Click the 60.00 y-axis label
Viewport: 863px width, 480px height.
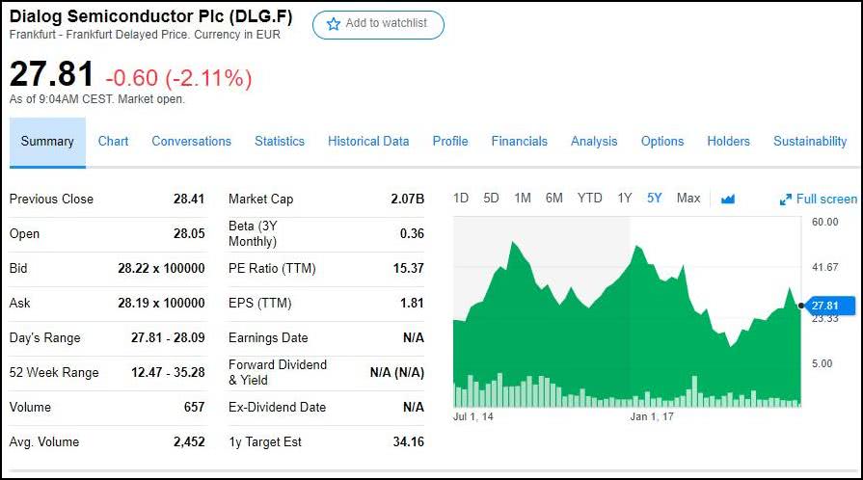(x=825, y=222)
